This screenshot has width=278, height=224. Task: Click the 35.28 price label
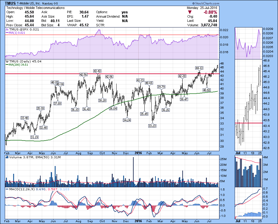(40, 108)
